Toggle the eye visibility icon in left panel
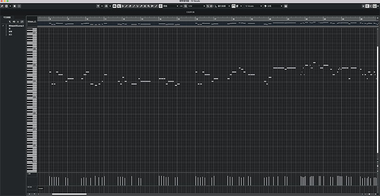Image resolution: width=380 pixels, height=196 pixels. (14, 21)
